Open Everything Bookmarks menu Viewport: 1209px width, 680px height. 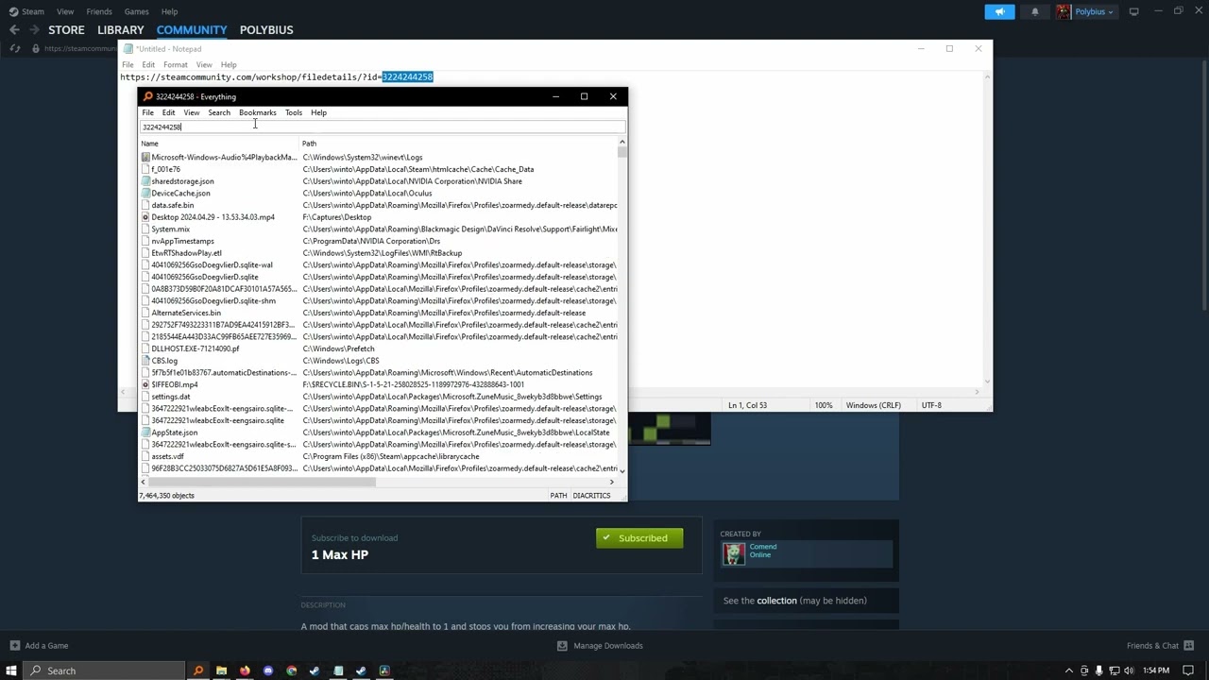(x=258, y=112)
